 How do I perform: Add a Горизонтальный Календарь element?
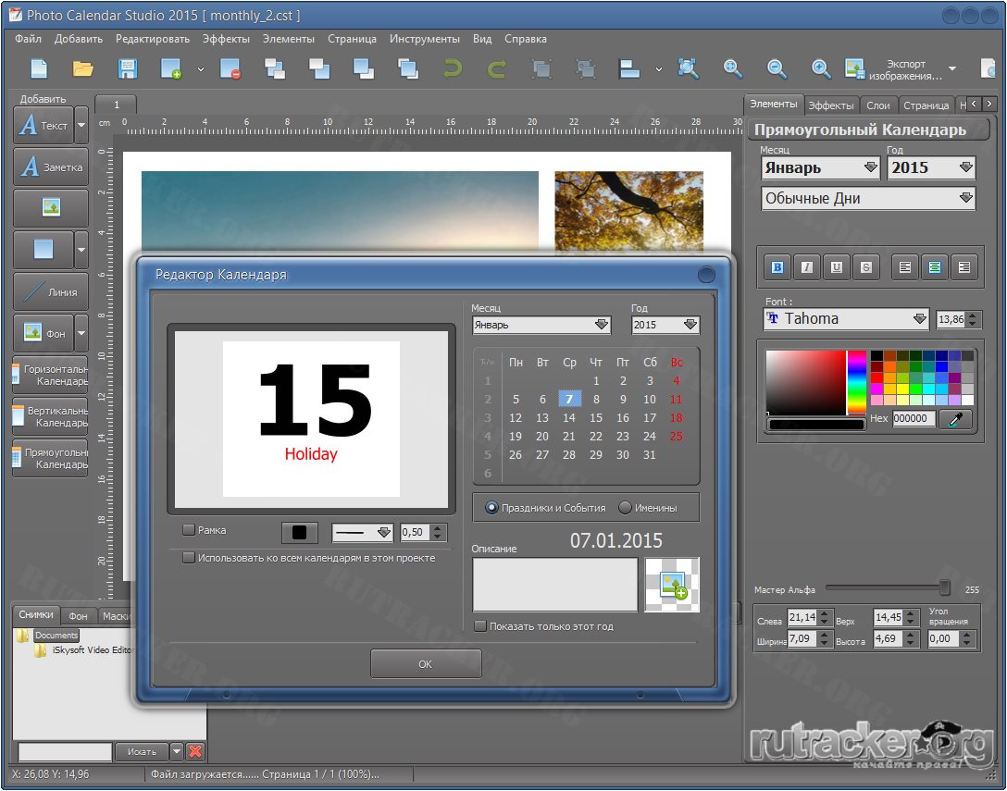pos(50,375)
